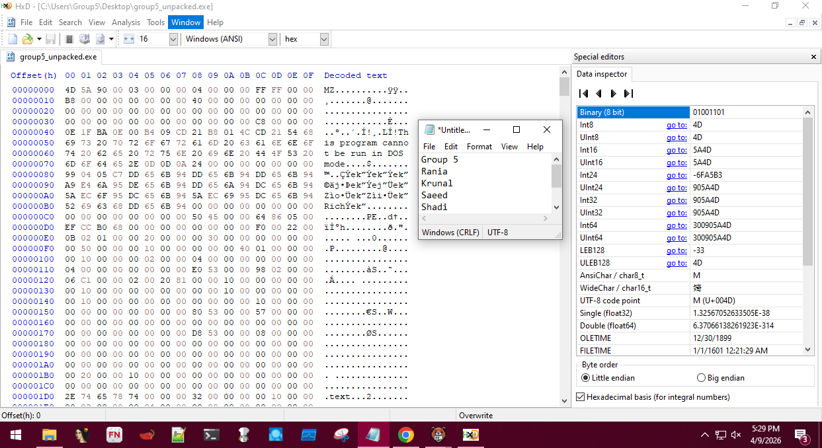Click the Open file folder icon

(27, 39)
